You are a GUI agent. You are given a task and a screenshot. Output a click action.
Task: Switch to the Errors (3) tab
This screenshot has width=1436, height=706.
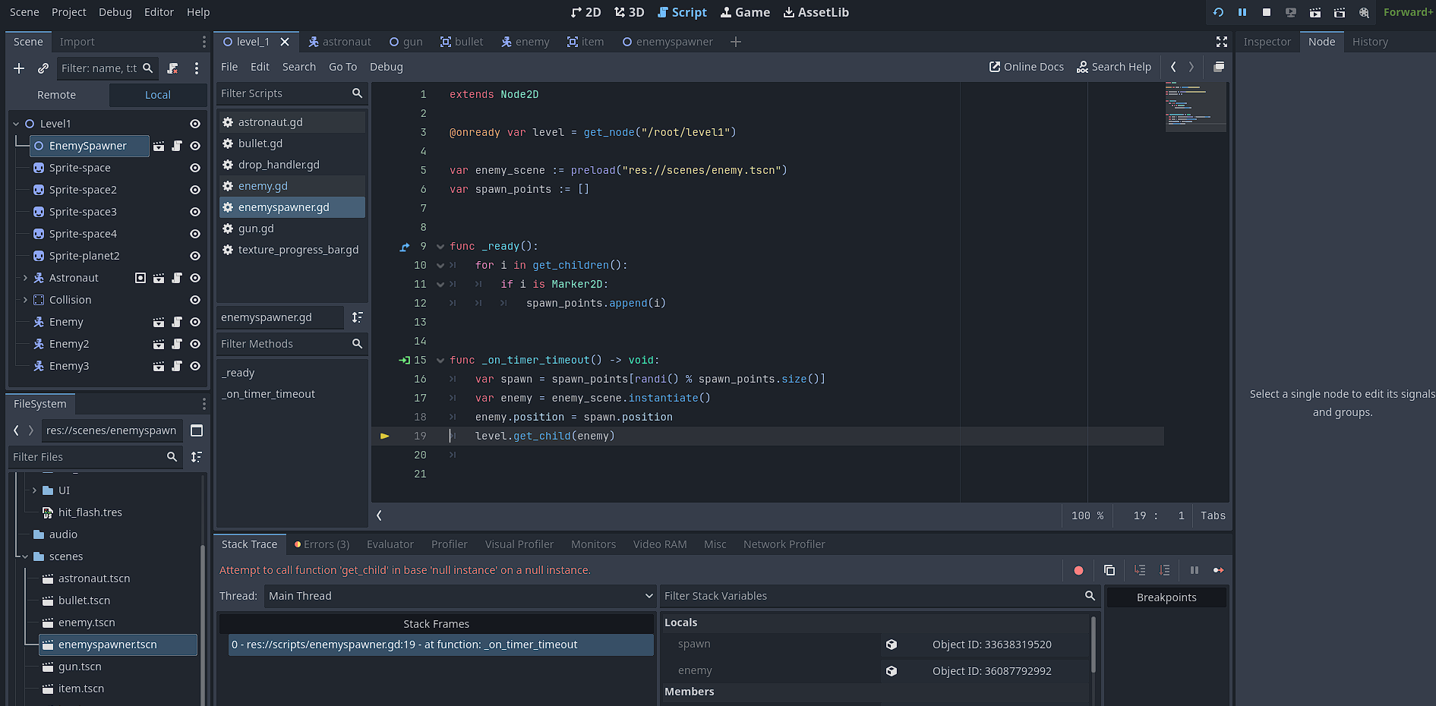pyautogui.click(x=322, y=544)
